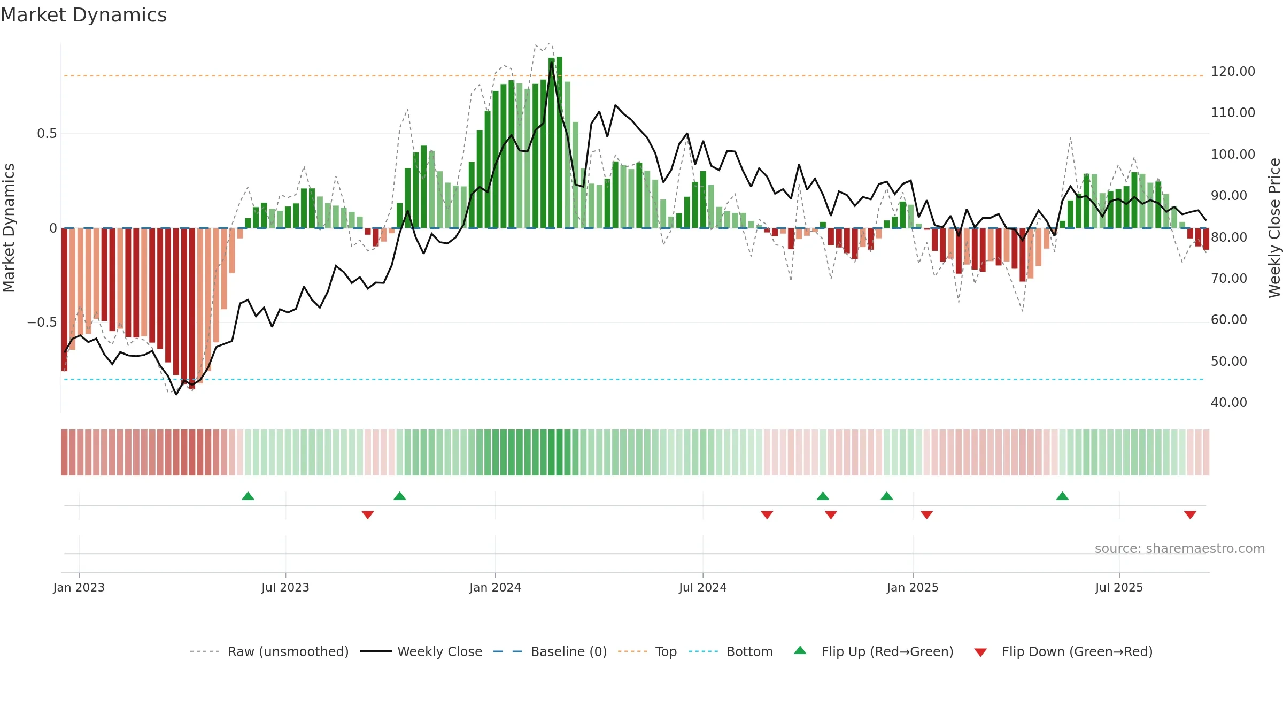The height and width of the screenshot is (722, 1283).
Task: Select the red flip-down marker between Jul 2023 and Jan 2024
Action: tap(368, 515)
